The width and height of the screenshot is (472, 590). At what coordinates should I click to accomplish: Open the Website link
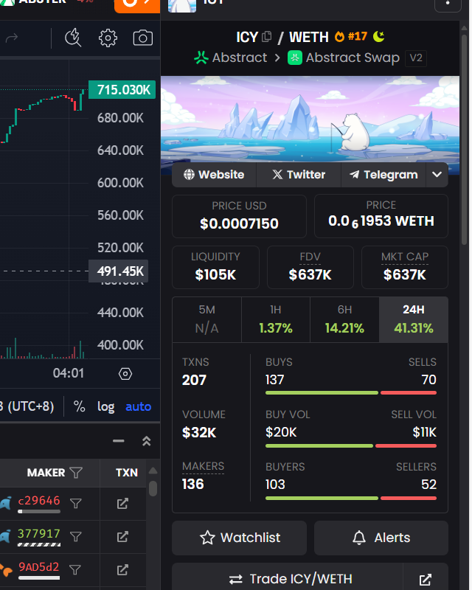click(214, 175)
